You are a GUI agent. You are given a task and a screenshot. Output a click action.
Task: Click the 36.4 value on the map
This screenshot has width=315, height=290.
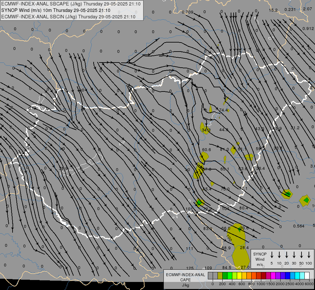pyautogui.click(x=260, y=168)
